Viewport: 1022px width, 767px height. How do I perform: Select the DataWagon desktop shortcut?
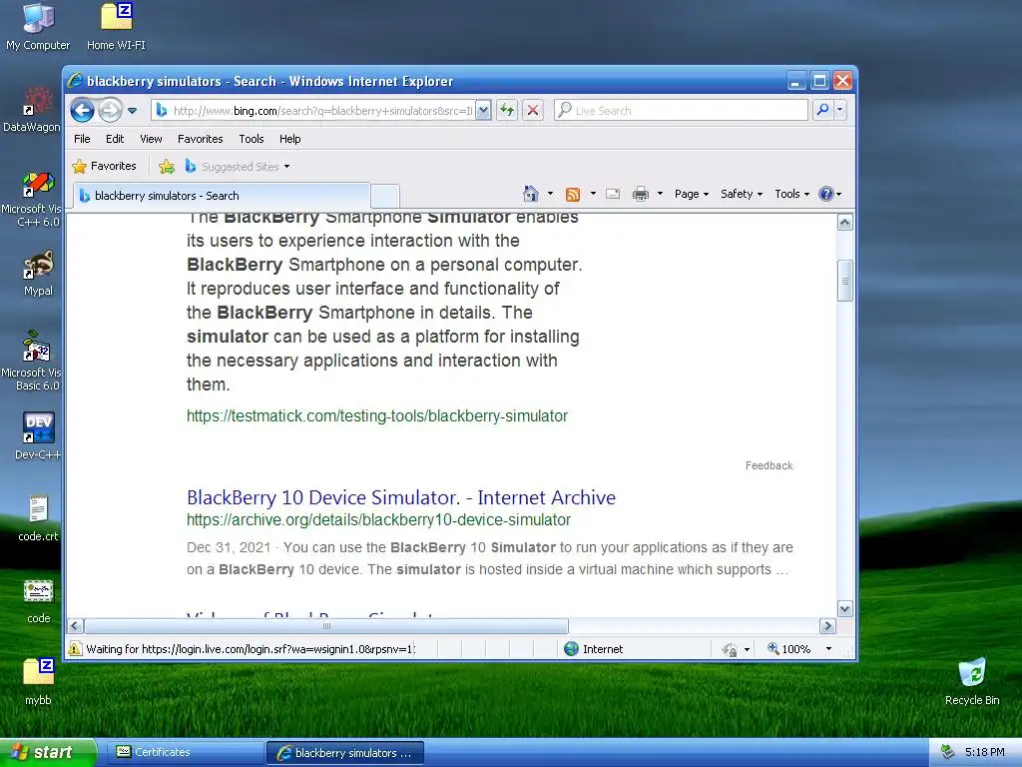pyautogui.click(x=31, y=110)
